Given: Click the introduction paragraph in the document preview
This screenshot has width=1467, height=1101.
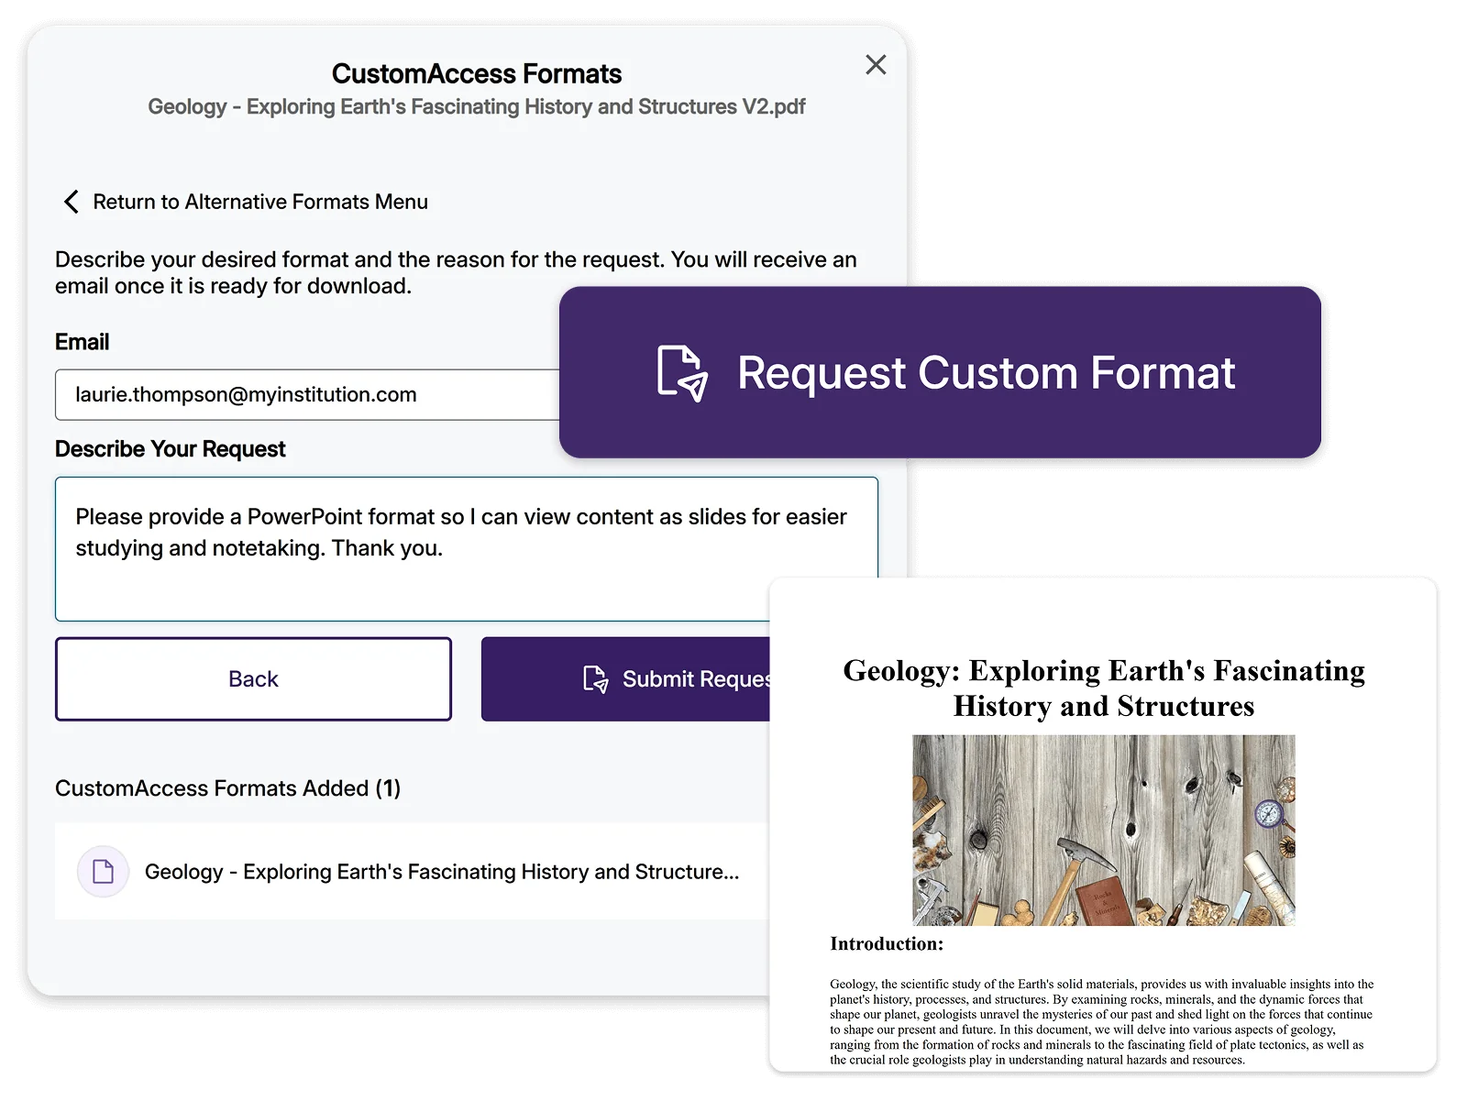Looking at the screenshot, I should point(1101,1021).
